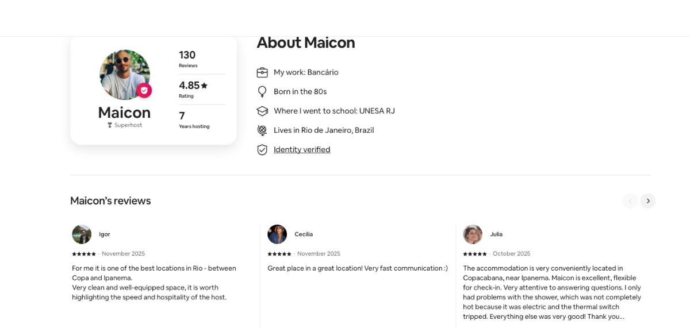Click reviewer name Igor
Screen dimensions: 690x328
[104, 234]
